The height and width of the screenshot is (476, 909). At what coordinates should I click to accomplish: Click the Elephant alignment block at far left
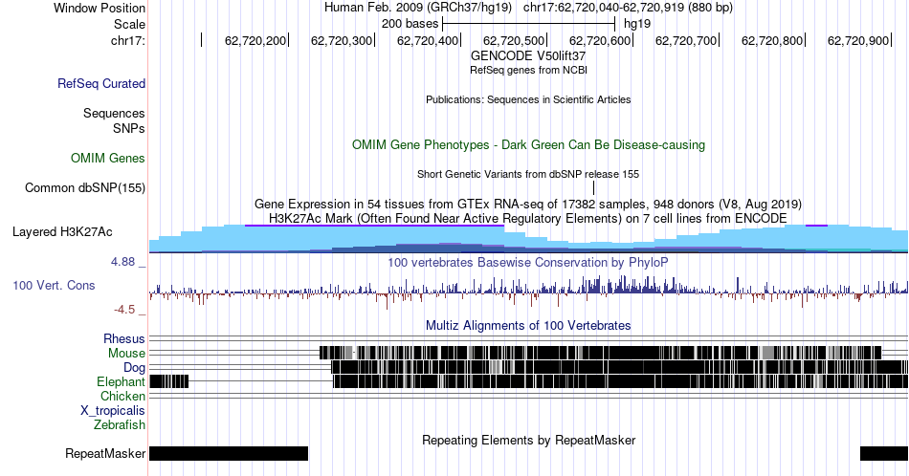pyautogui.click(x=168, y=381)
